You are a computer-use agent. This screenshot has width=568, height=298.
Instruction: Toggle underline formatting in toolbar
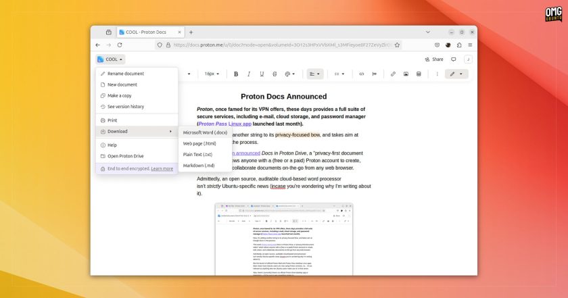click(262, 74)
